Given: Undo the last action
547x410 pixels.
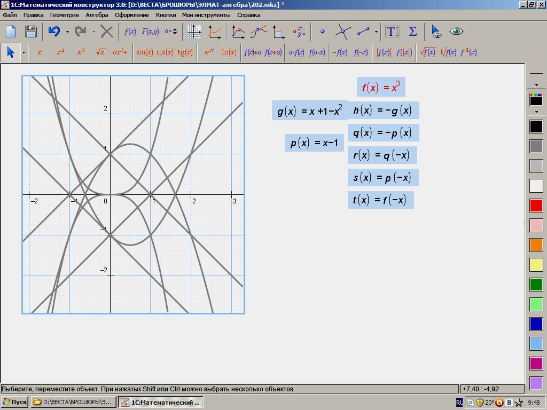Looking at the screenshot, I should click(x=54, y=31).
